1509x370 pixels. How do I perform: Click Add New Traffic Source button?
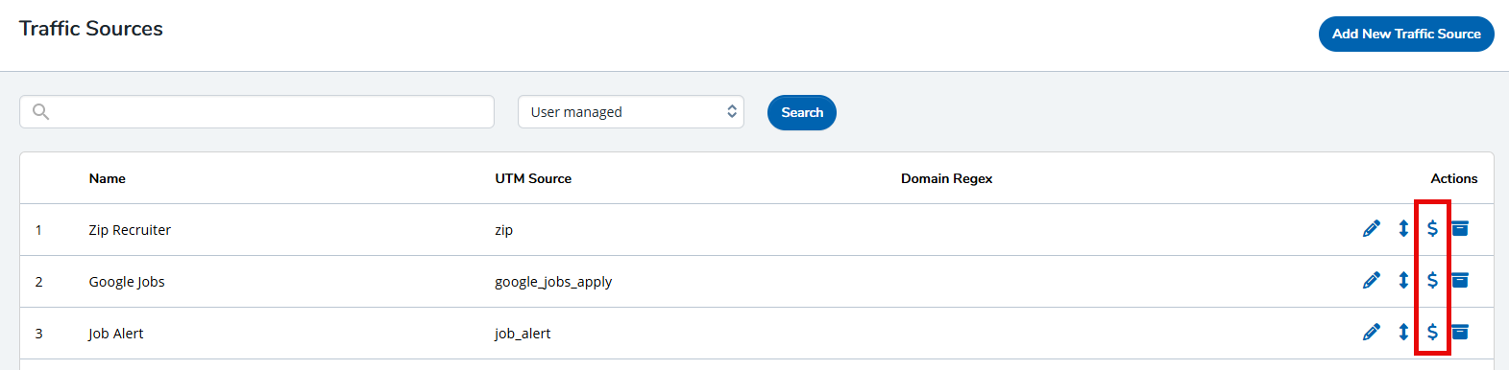click(x=1406, y=34)
